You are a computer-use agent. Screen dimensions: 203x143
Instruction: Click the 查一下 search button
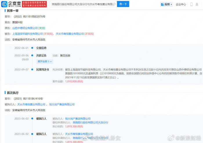[123, 4]
